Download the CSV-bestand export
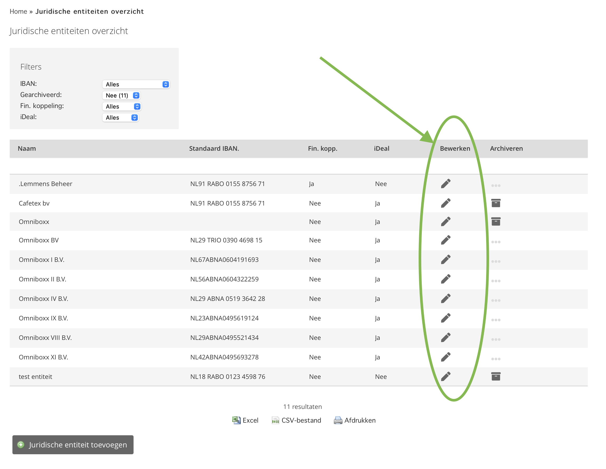Screen dimensions: 606x469 (x=296, y=420)
